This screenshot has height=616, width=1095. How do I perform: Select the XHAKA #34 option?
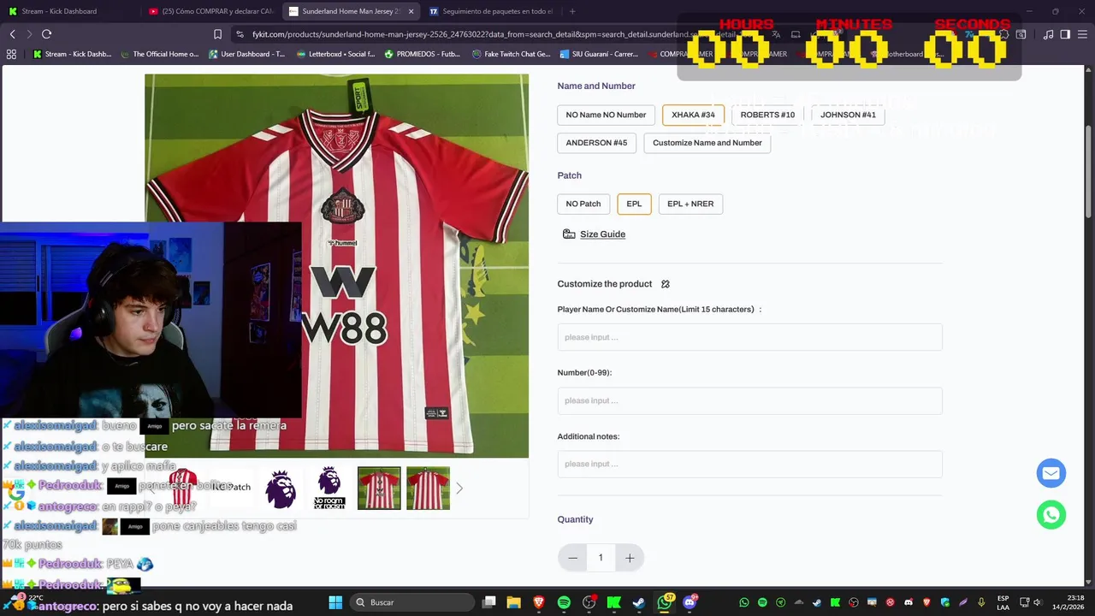[x=693, y=115]
